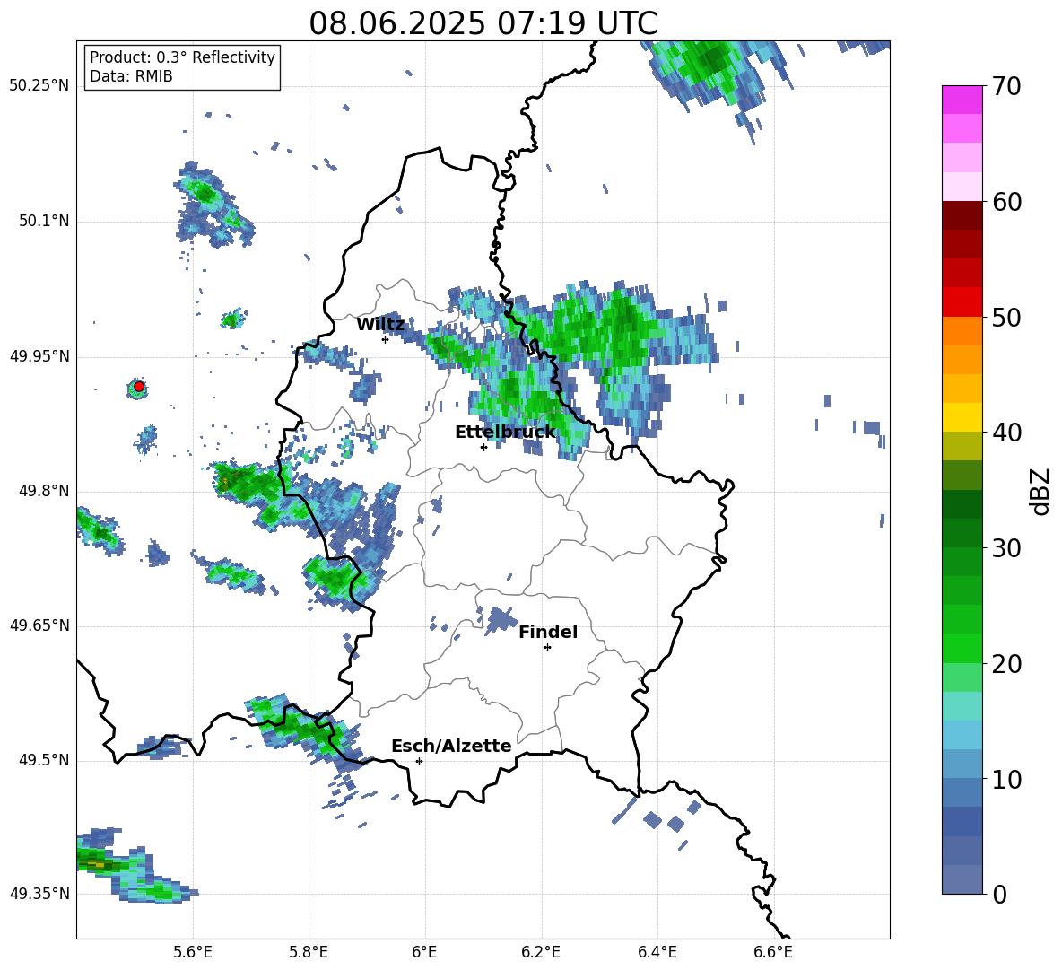Click the 49.8°N latitude label
Screen dimensions: 1062x970
click(44, 491)
